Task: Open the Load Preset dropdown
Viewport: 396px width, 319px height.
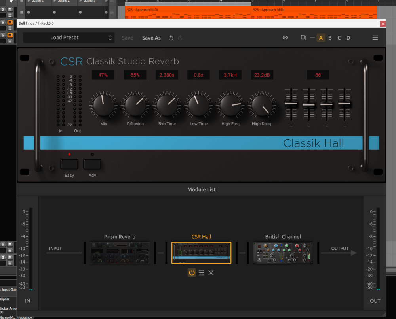Action: [69, 38]
